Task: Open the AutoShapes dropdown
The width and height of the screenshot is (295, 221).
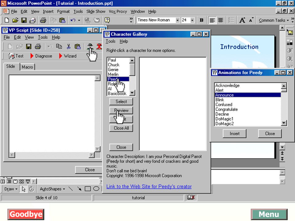Action: pos(52,189)
